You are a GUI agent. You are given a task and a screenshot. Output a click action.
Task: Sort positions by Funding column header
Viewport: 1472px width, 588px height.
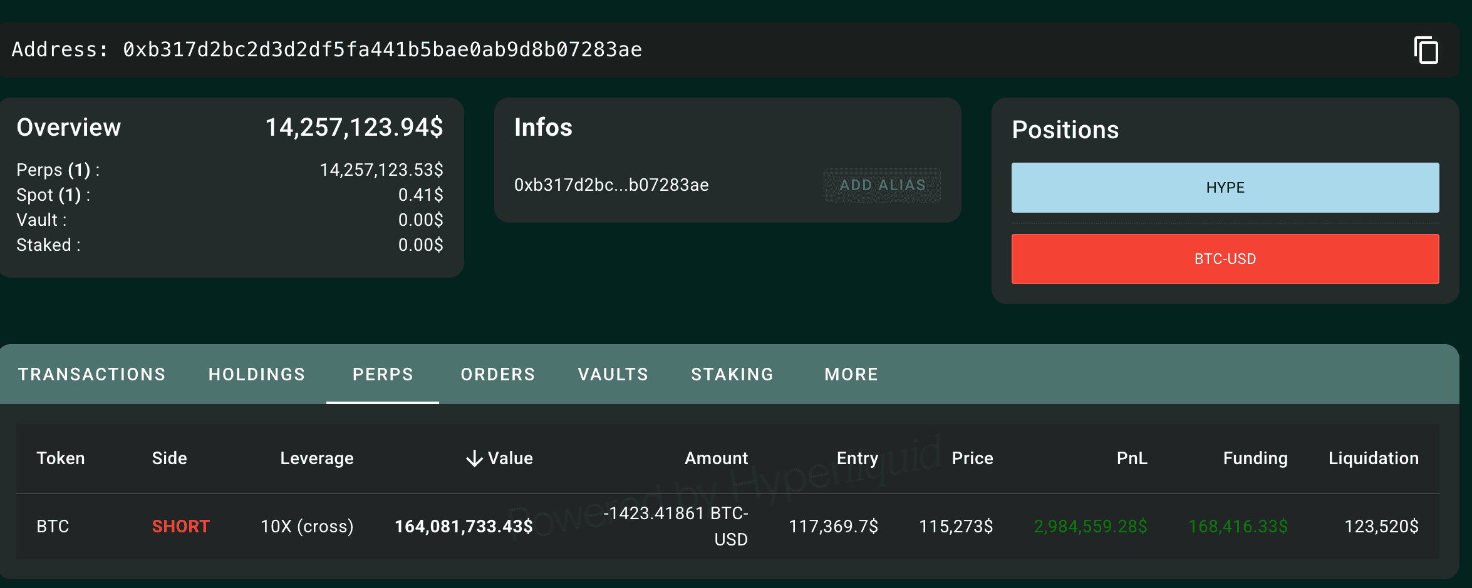1255,459
